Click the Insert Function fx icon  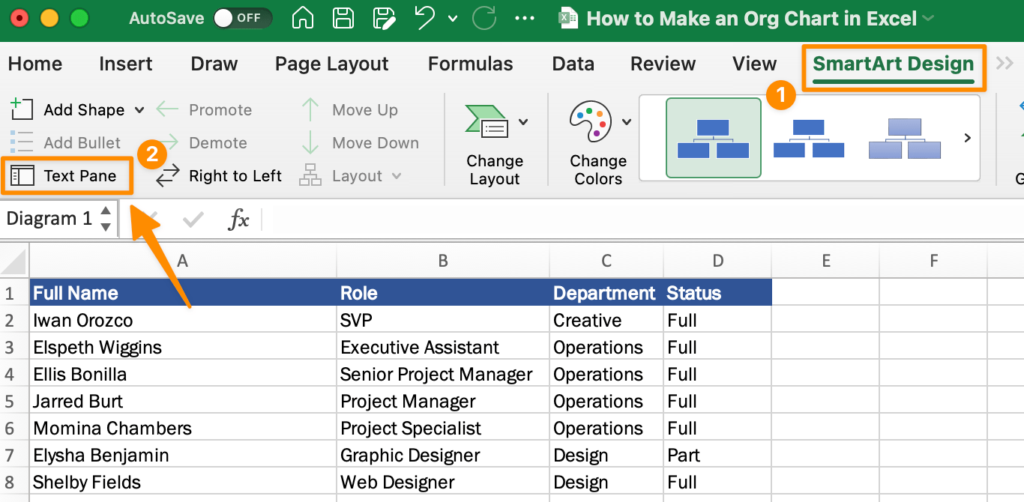238,219
